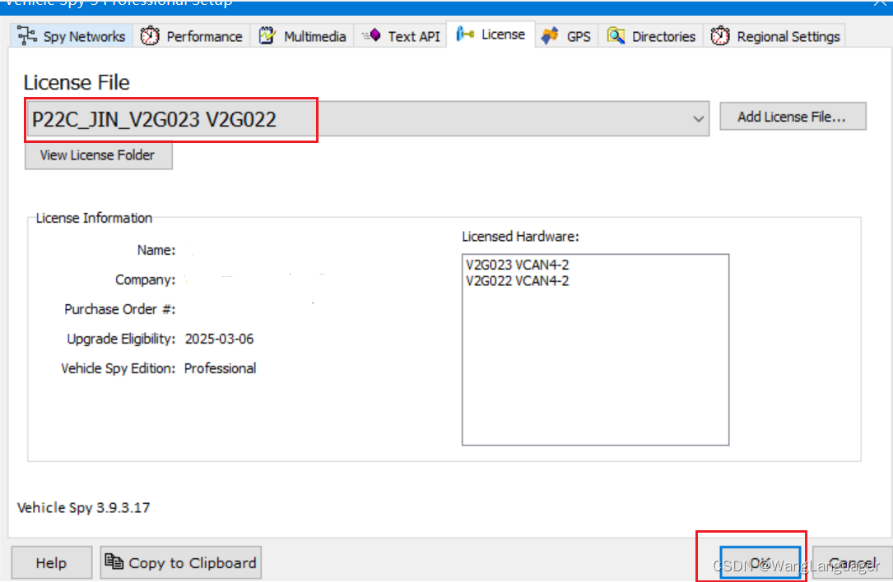Screen dimensions: 893x582
Task: Click the Text API purple cube icon
Action: [372, 35]
